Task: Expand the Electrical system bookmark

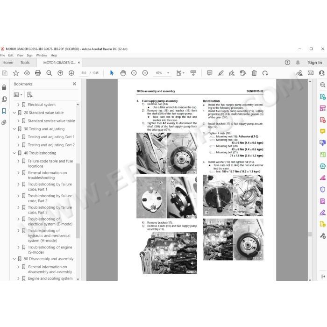Action: coord(18,105)
